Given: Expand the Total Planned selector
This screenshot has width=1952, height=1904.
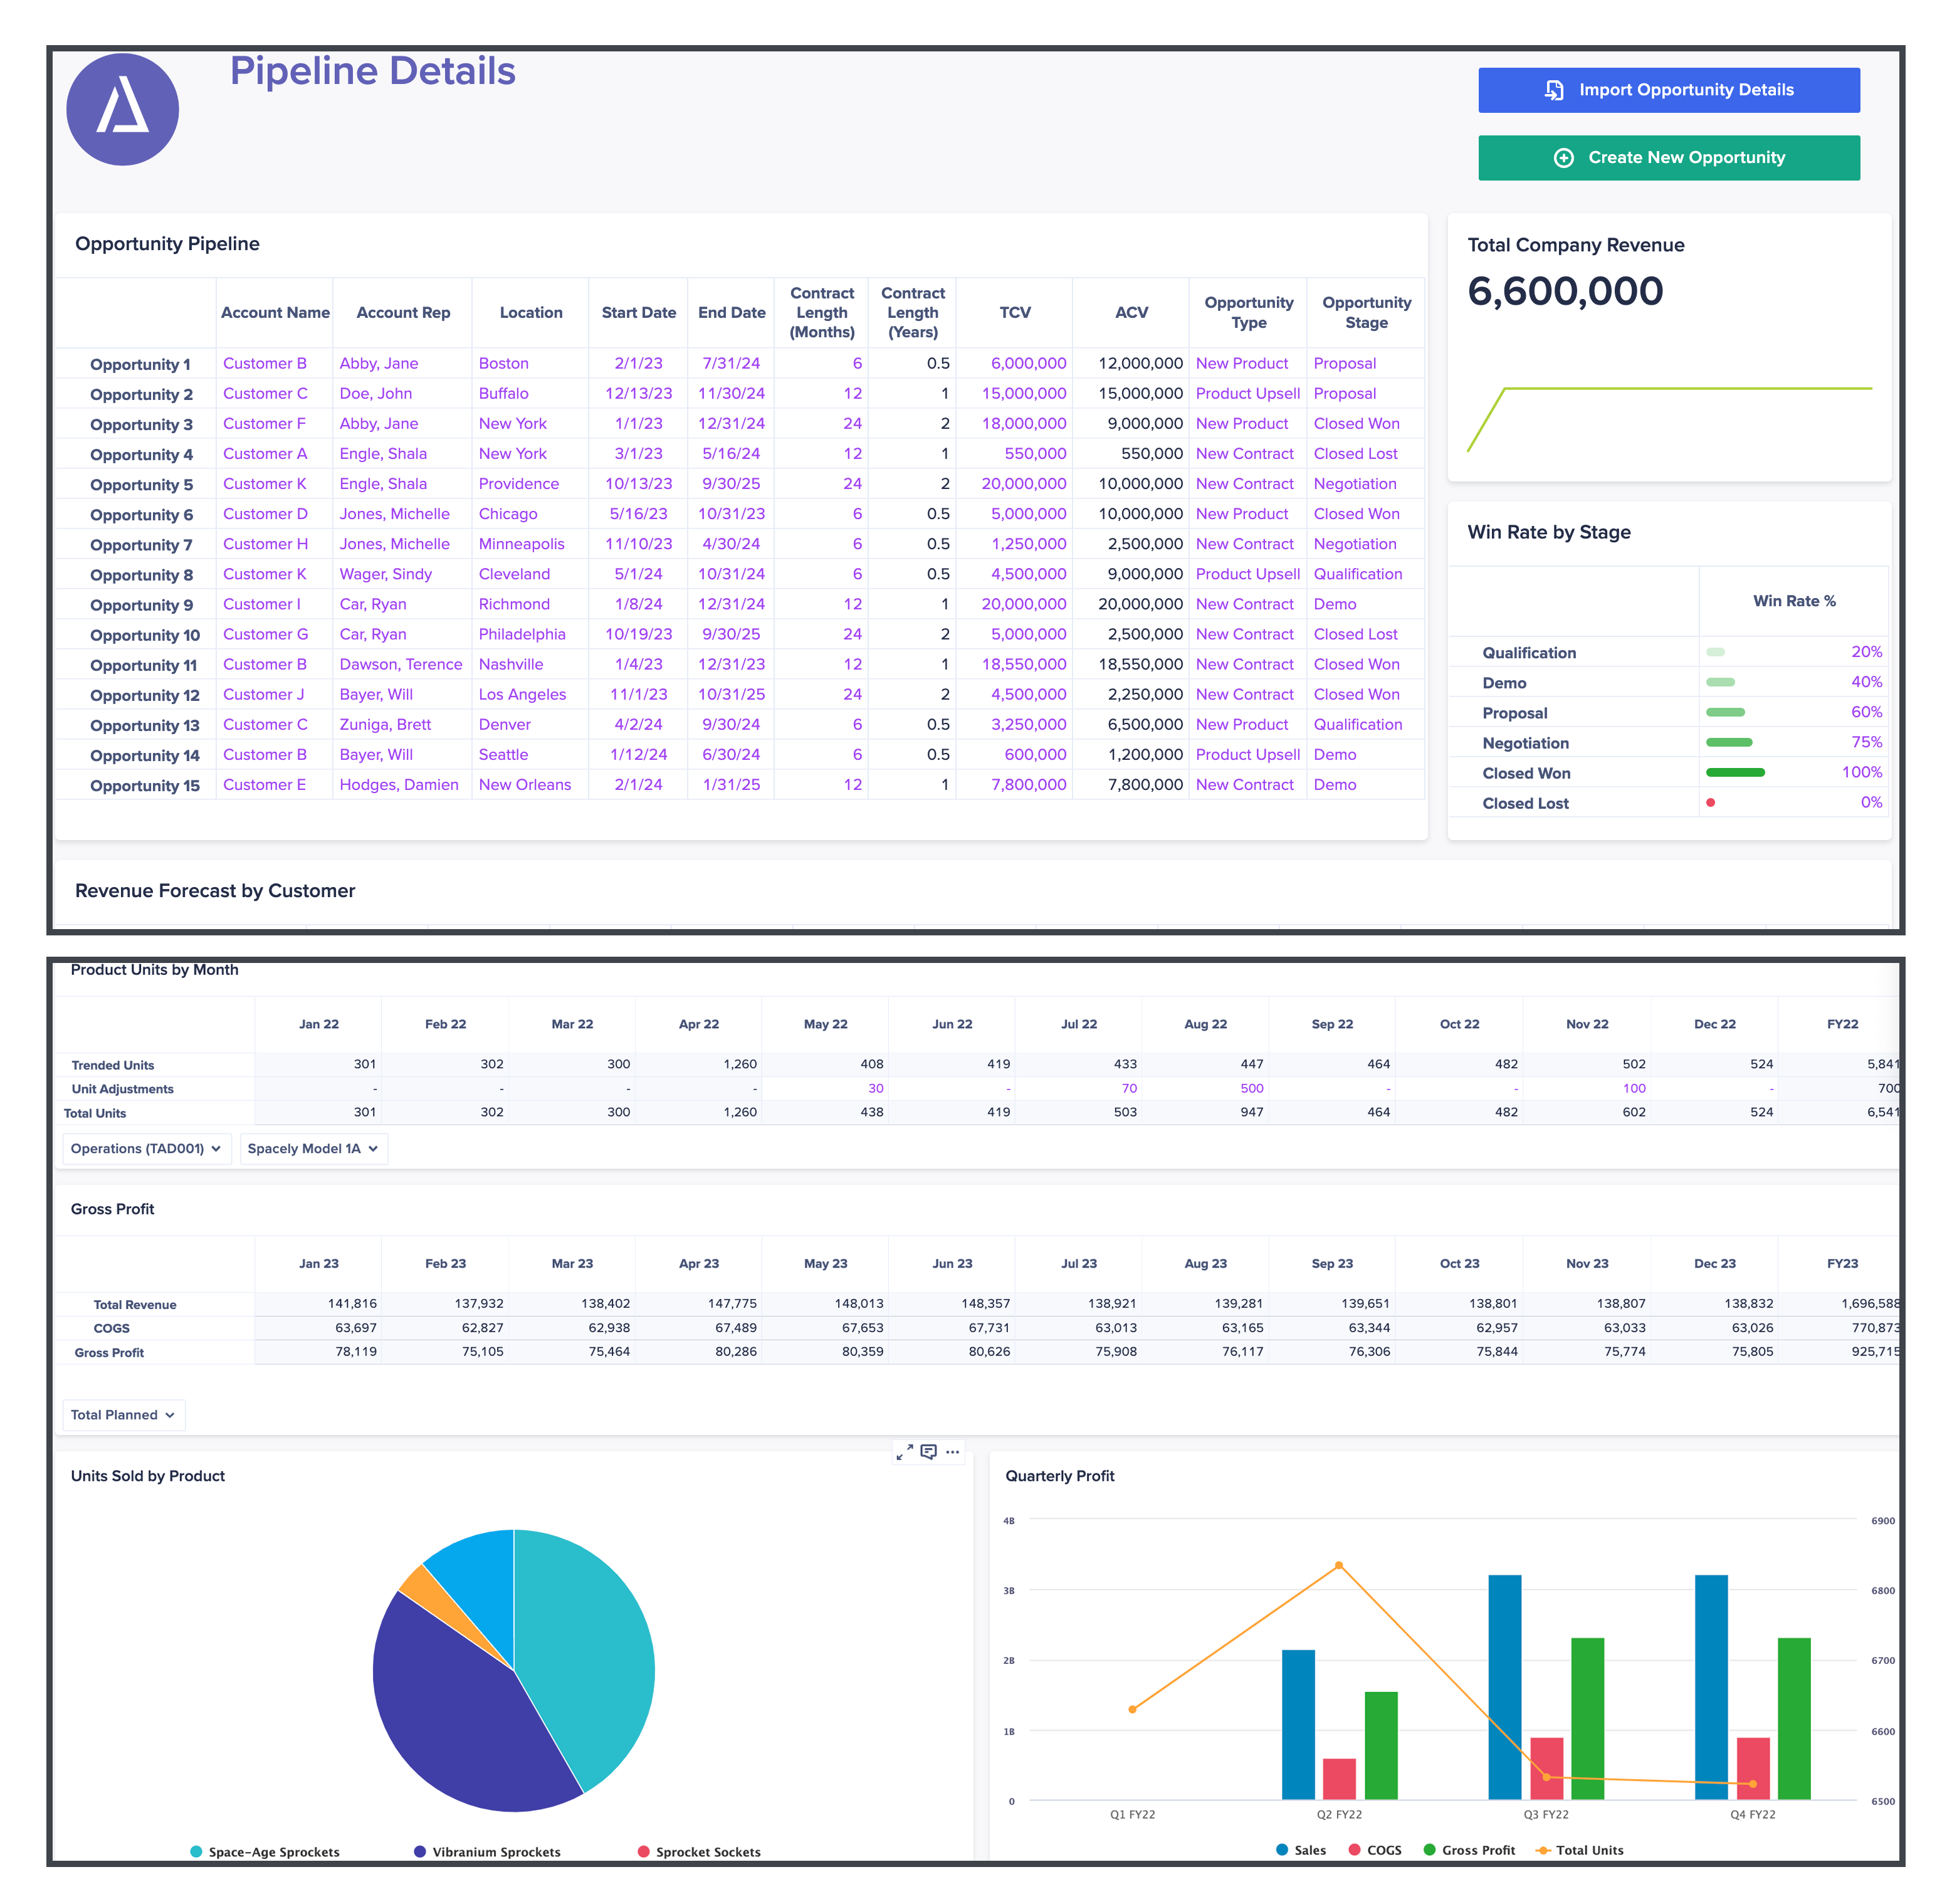Looking at the screenshot, I should pyautogui.click(x=123, y=1414).
